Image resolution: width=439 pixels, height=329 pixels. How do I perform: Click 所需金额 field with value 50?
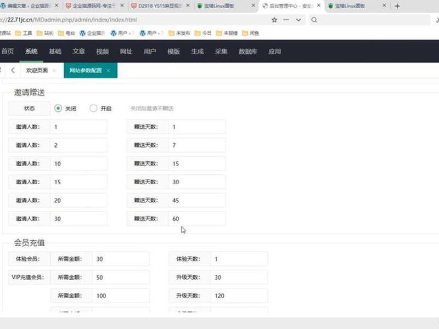pyautogui.click(x=121, y=277)
